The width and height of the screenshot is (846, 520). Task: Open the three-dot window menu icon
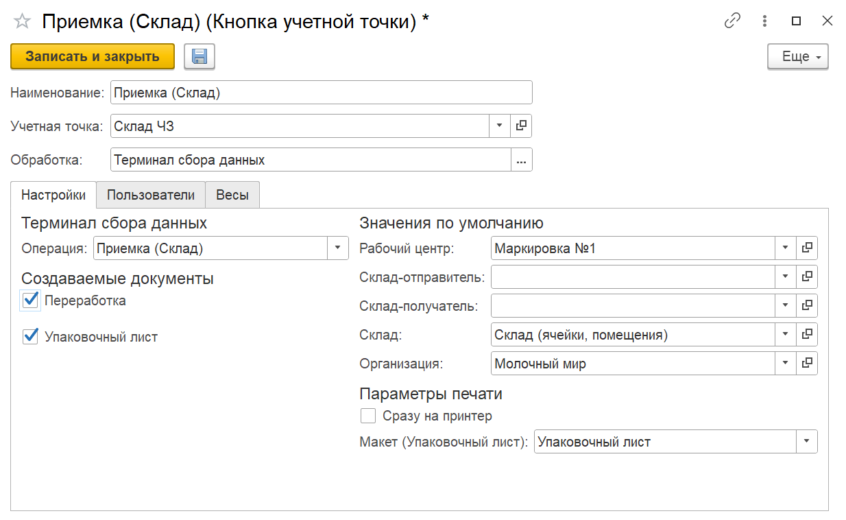(x=764, y=21)
